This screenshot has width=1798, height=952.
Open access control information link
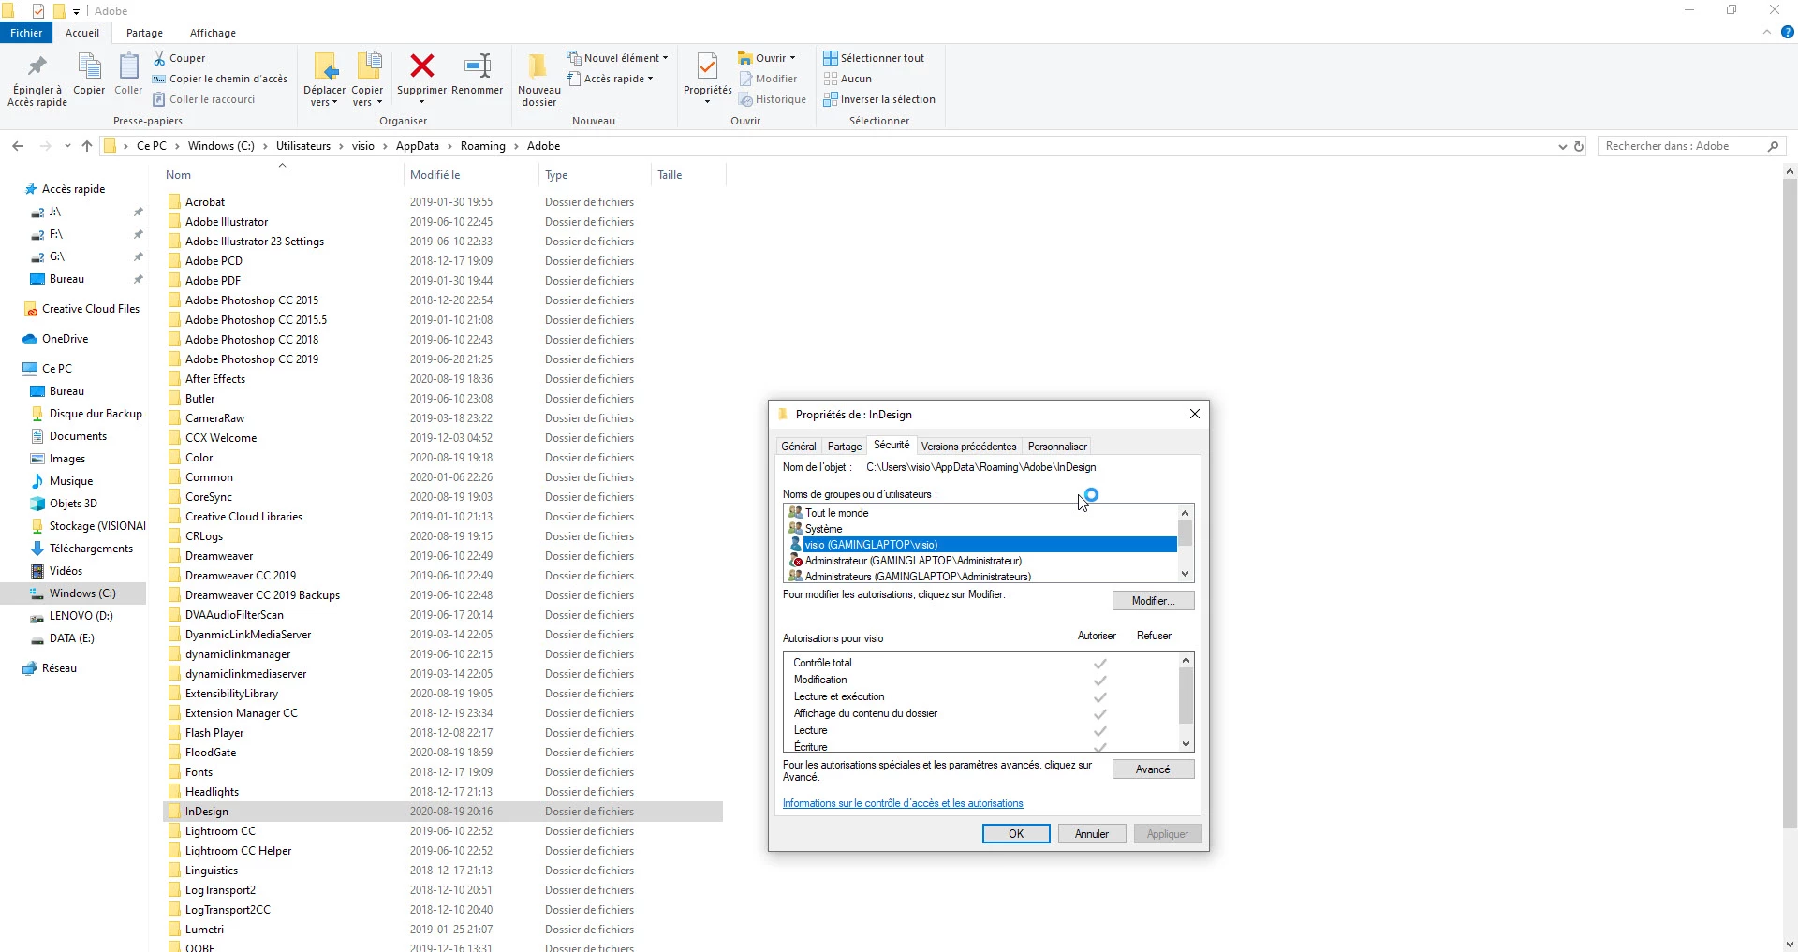pyautogui.click(x=903, y=803)
